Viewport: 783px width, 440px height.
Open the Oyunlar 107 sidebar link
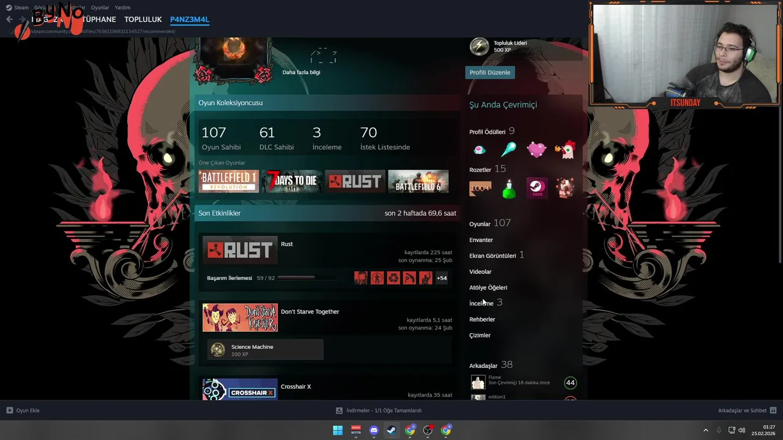point(489,224)
